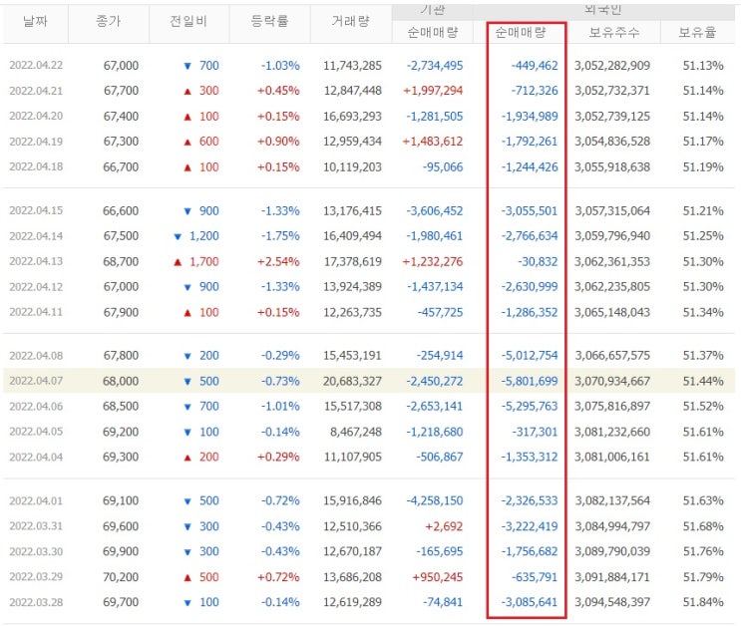This screenshot has width=741, height=626.
Task: Click closing price 67,700 on 2022.04.21
Action: click(121, 91)
